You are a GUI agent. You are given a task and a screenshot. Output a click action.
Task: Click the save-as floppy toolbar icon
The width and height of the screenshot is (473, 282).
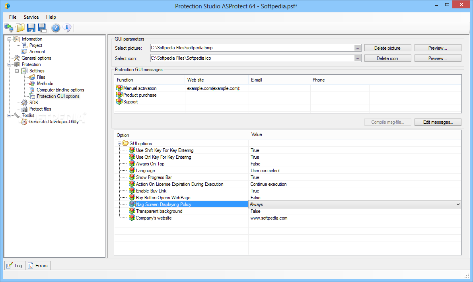42,28
